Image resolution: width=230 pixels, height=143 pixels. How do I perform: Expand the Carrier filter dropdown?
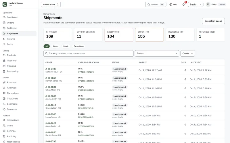[x=187, y=53]
